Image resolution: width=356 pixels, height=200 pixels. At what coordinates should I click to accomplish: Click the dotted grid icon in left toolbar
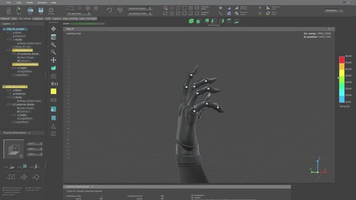[x=53, y=134]
